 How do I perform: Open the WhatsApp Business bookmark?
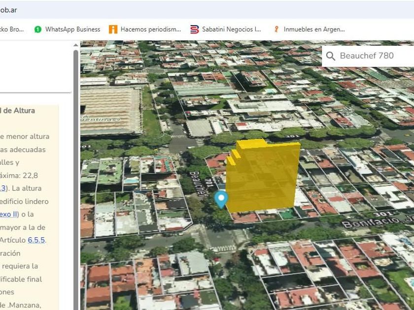(72, 30)
